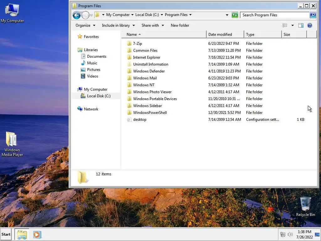The height and width of the screenshot is (241, 321).
Task: Click the volume speaker tray icon
Action: [x=290, y=234]
